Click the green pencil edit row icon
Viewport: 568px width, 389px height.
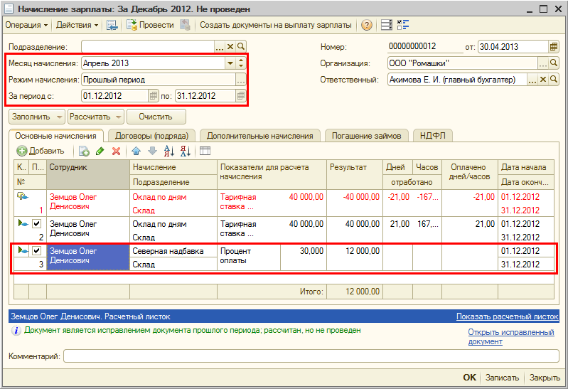[x=100, y=151]
